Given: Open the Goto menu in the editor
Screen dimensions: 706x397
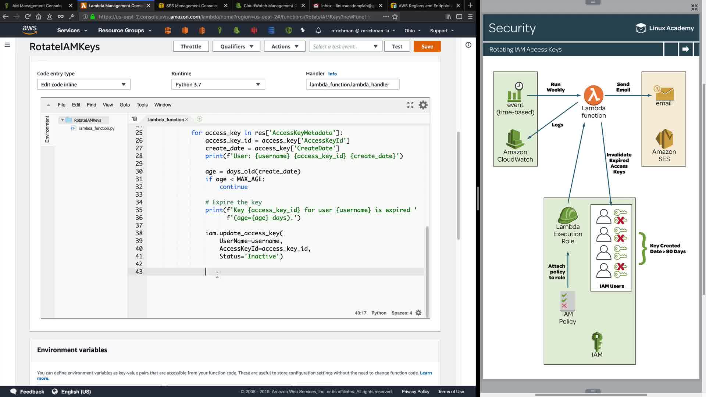Looking at the screenshot, I should pos(125,105).
